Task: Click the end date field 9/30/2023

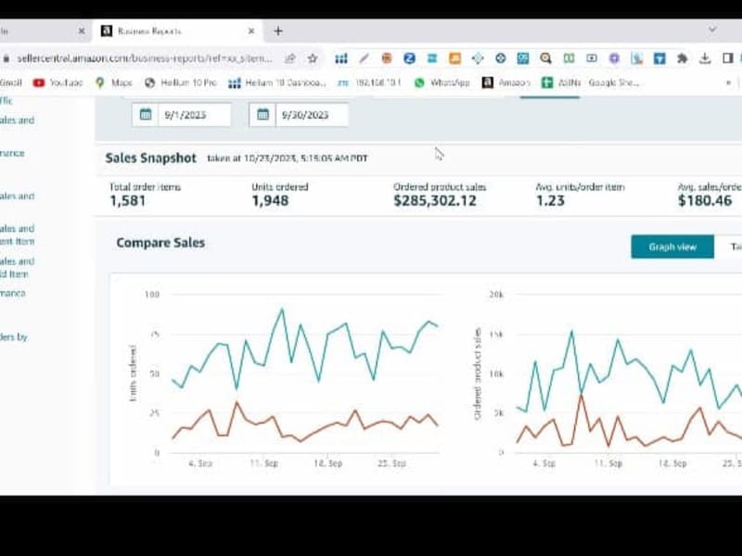Action: pos(312,115)
